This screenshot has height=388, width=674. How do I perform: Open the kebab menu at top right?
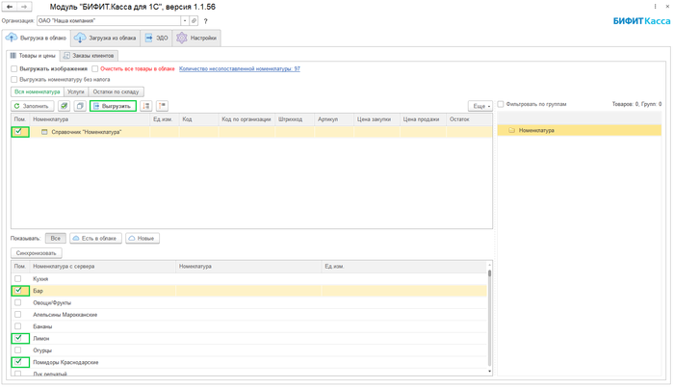(655, 7)
